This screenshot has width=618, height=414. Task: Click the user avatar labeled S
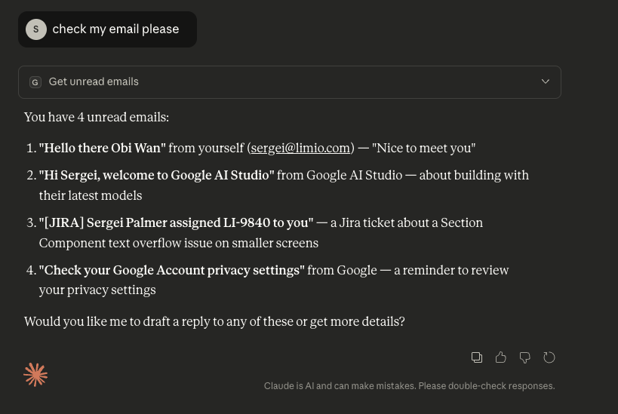(x=35, y=29)
